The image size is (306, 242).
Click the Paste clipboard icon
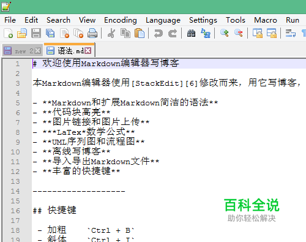coord(140,33)
